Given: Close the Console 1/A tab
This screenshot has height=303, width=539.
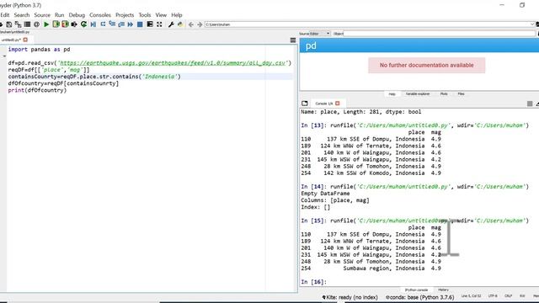Looking at the screenshot, I should (338, 104).
